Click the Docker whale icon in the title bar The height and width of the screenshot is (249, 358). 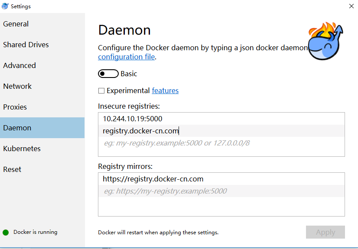click(5, 6)
